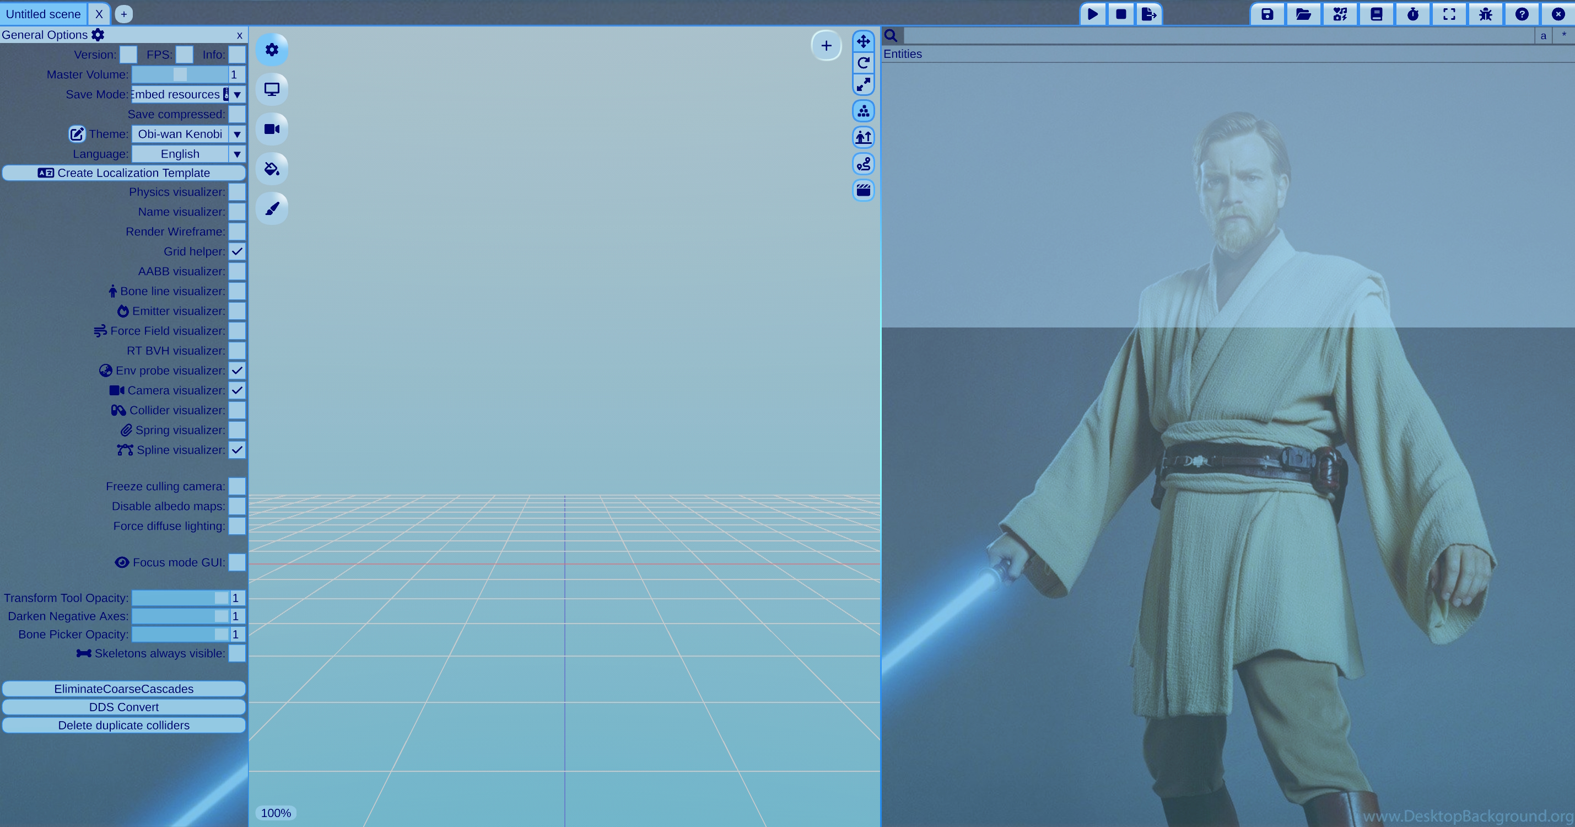The height and width of the screenshot is (827, 1575).
Task: Save the scene with the floppy disk icon
Action: point(1267,13)
